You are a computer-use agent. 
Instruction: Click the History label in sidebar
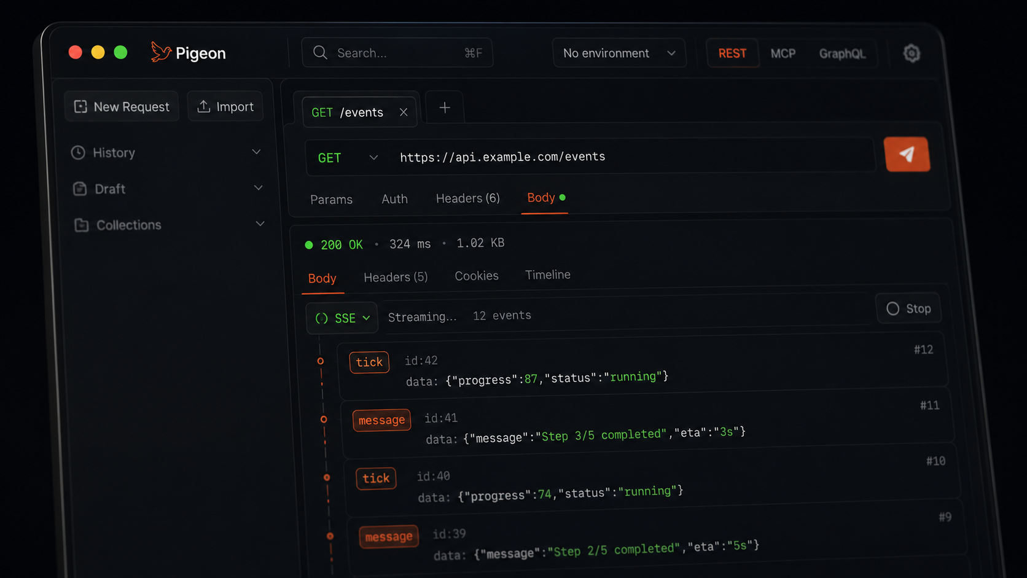click(x=114, y=152)
